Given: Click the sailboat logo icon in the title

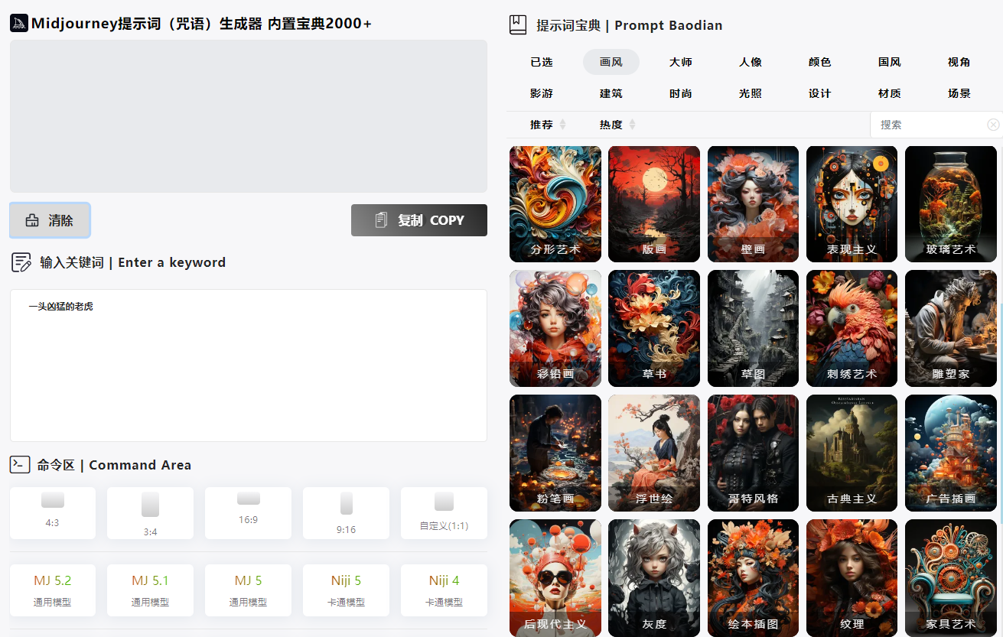Looking at the screenshot, I should coord(19,23).
